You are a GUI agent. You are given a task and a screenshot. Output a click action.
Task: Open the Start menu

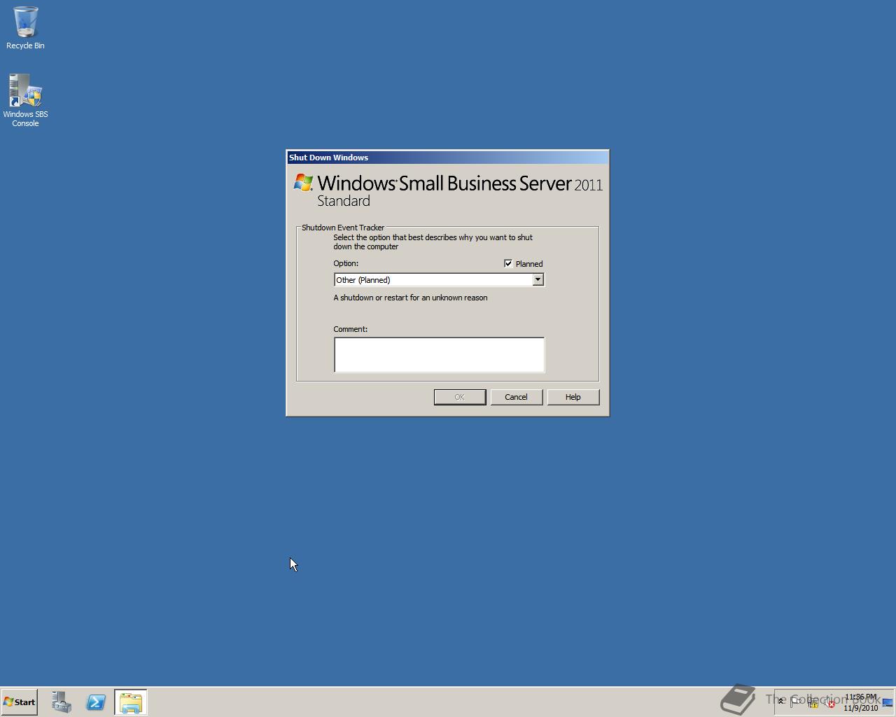(x=19, y=702)
